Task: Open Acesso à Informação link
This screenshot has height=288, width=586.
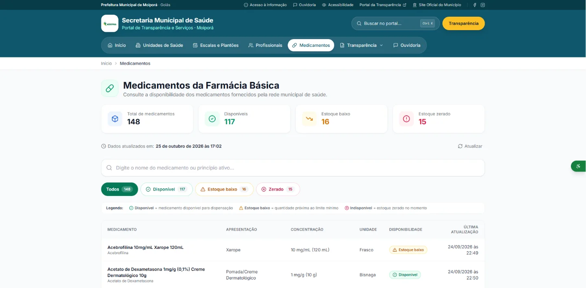Action: (265, 5)
